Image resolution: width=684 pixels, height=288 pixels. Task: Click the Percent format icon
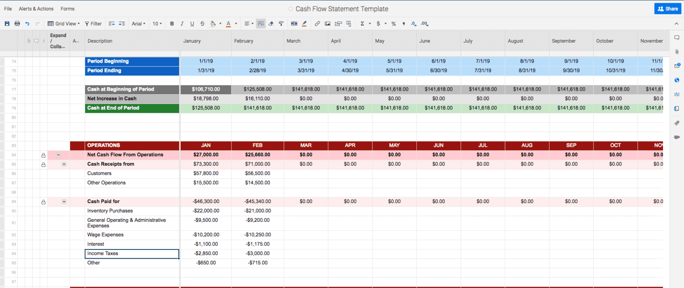(393, 24)
